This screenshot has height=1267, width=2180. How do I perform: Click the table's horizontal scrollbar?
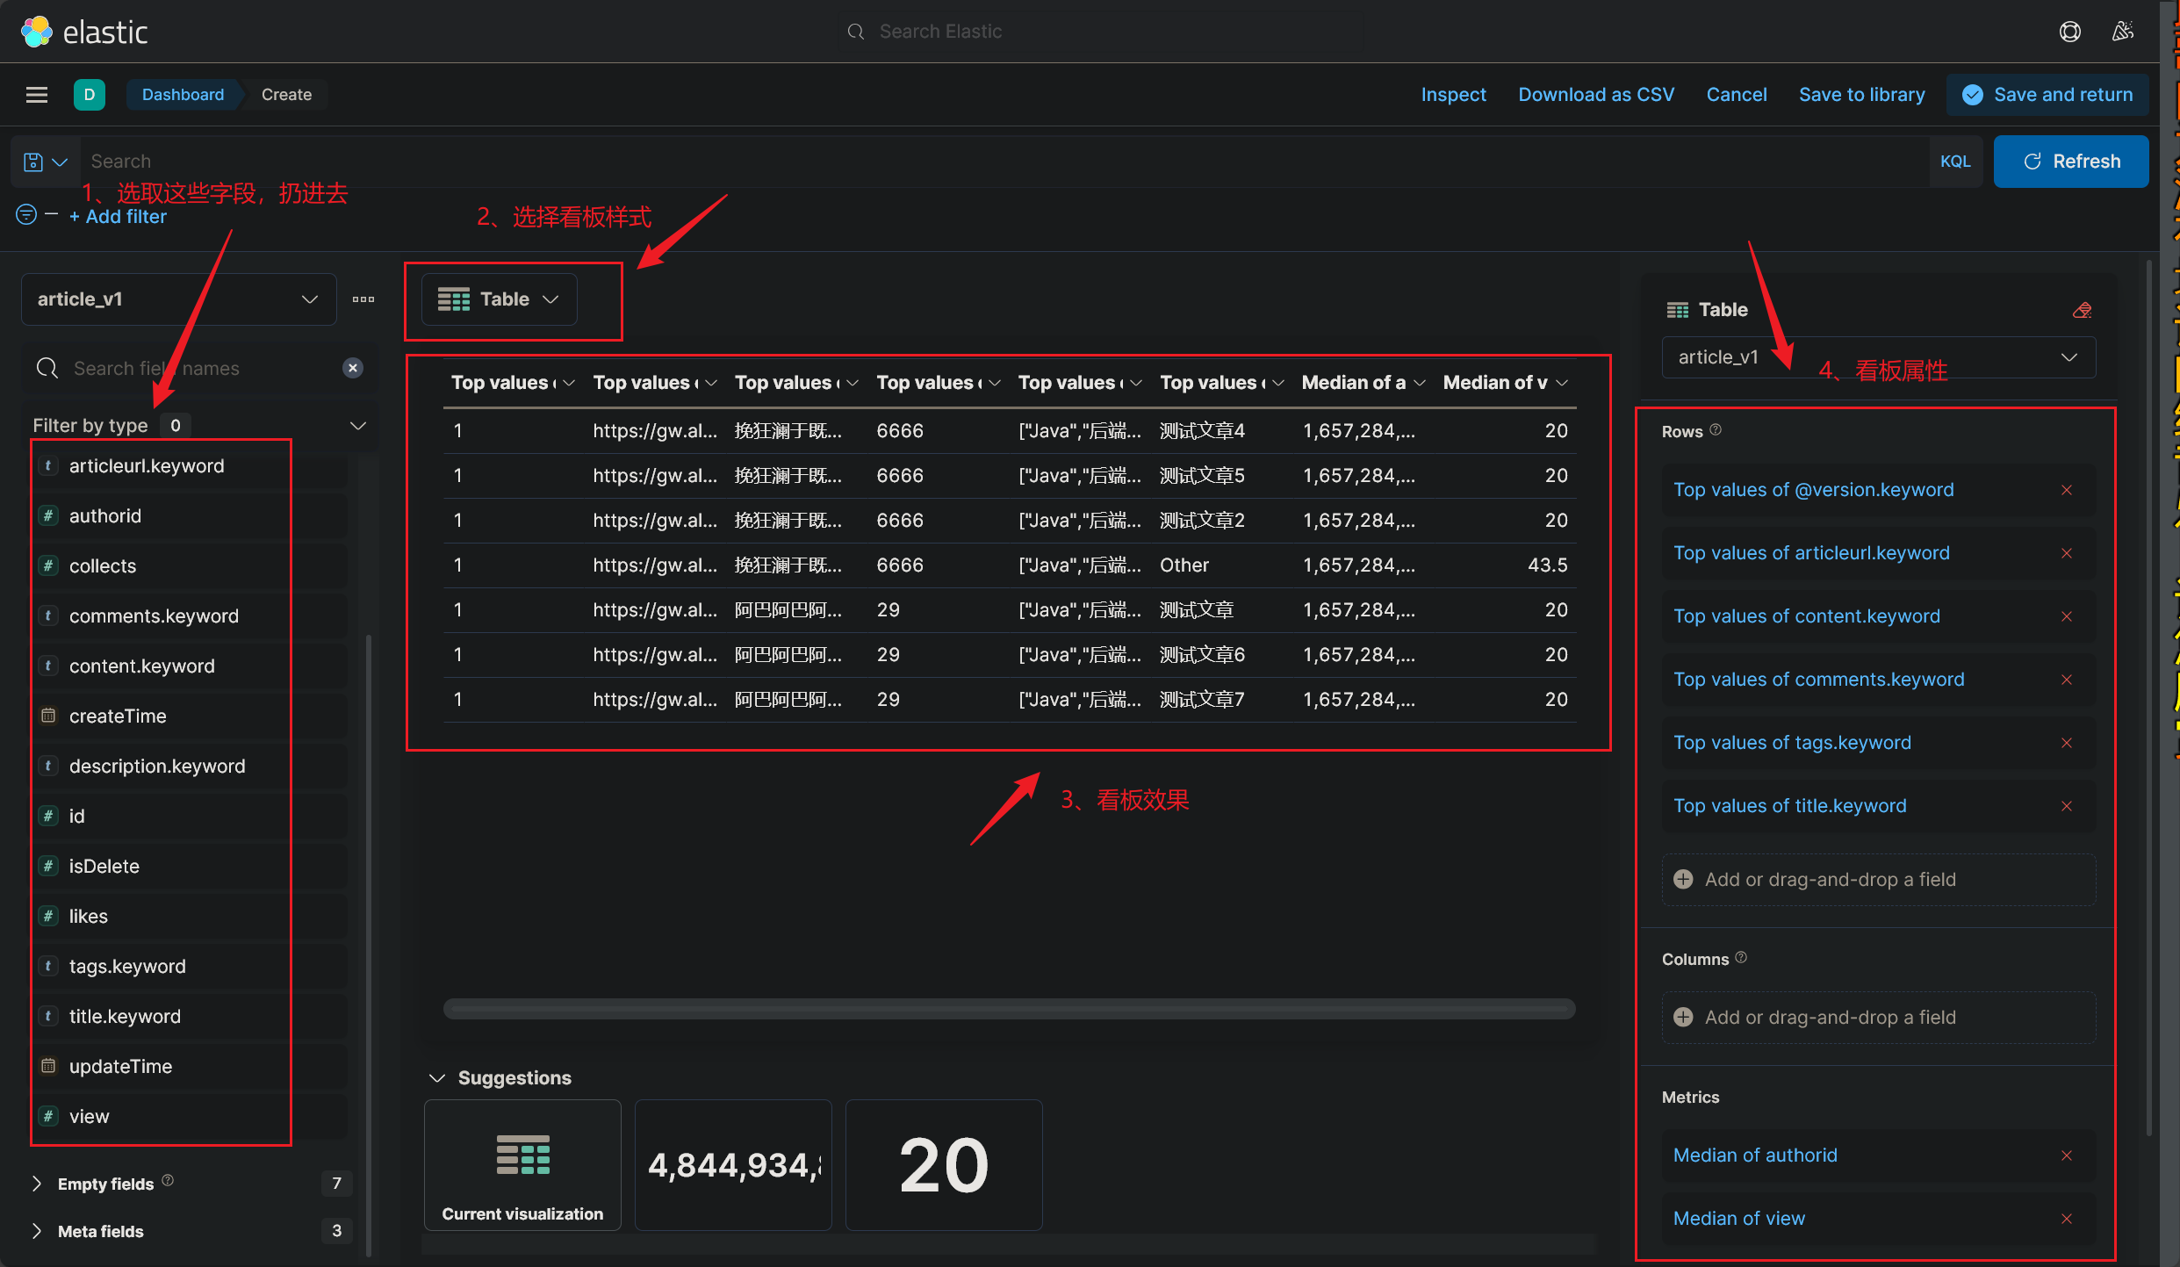pyautogui.click(x=1009, y=1009)
